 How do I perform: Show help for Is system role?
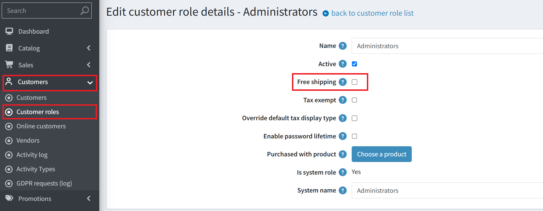click(x=342, y=172)
